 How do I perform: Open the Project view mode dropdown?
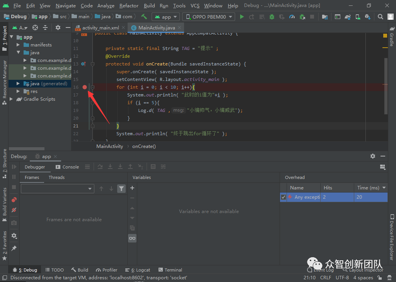[x=20, y=28]
